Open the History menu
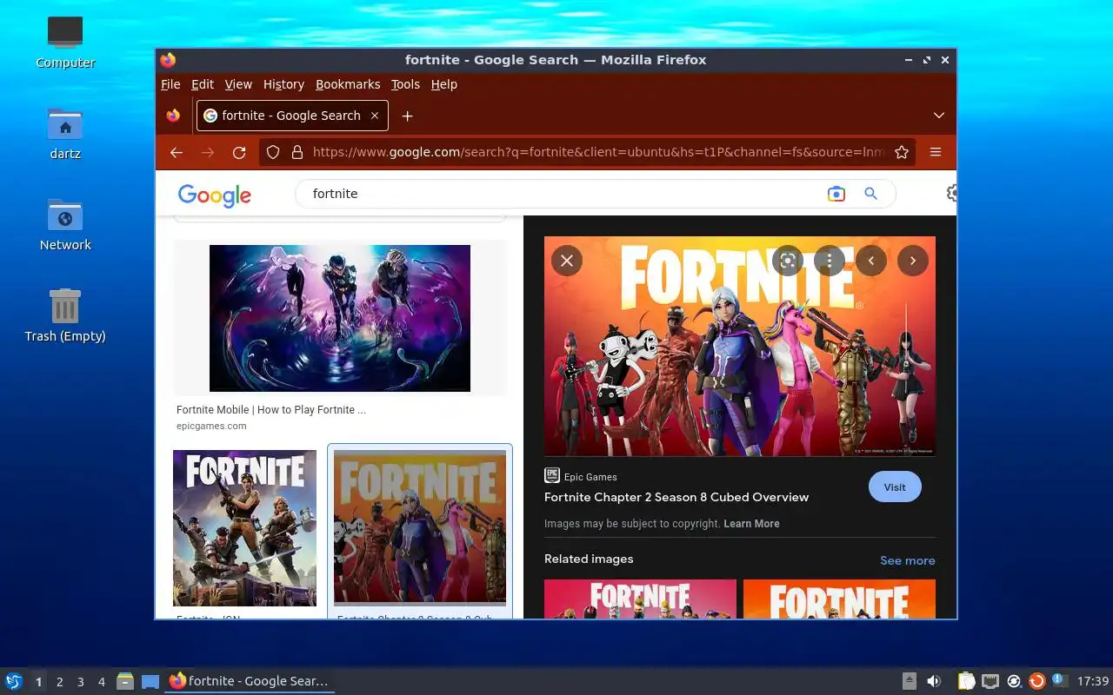The width and height of the screenshot is (1113, 695). click(x=283, y=84)
